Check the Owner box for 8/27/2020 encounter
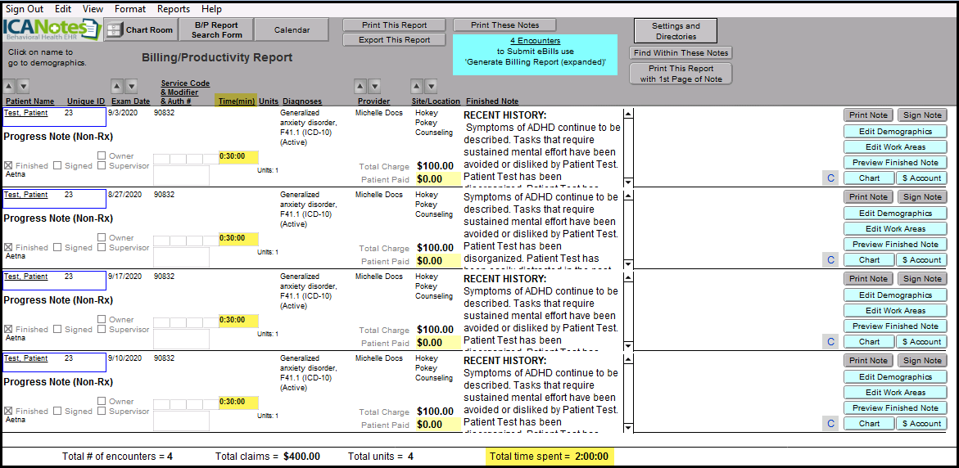 pos(102,238)
